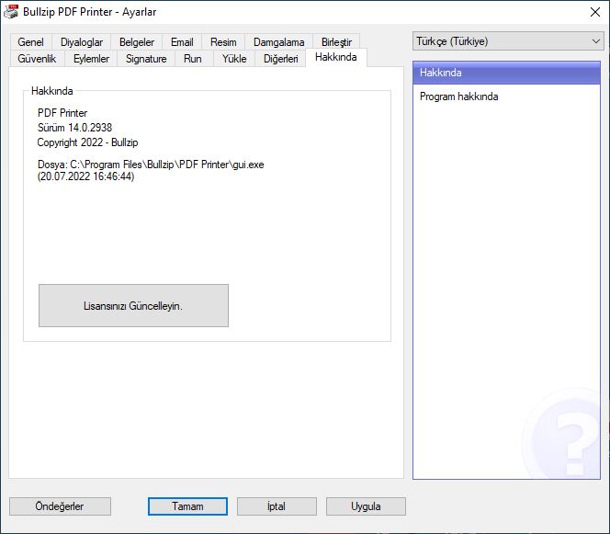Open the Damgalama tab
This screenshot has height=534, width=610.
tap(279, 42)
